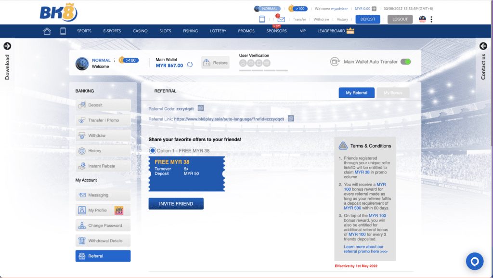Click the FREE MYR 38 coupon card
Viewport: 493px width, 278px height.
187,173
